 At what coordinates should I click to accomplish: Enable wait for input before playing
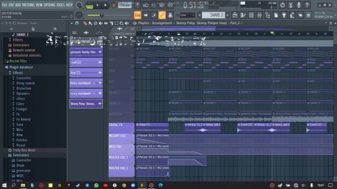pyautogui.click(x=145, y=5)
